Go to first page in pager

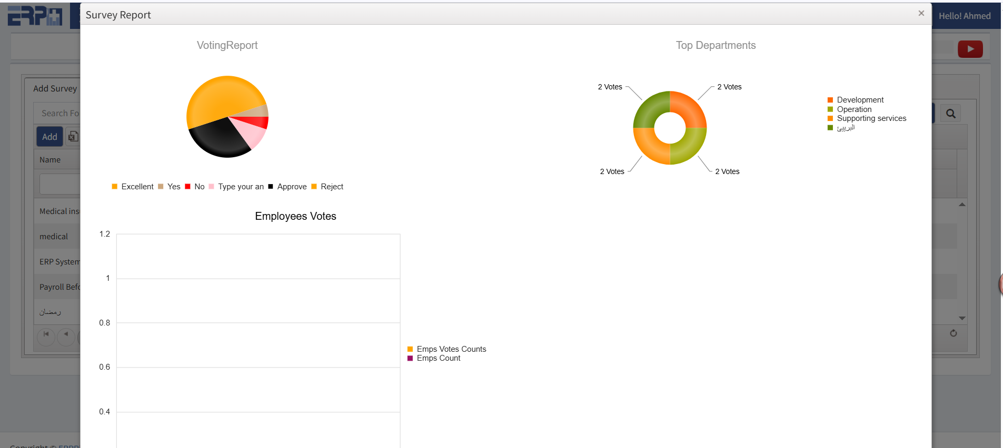(x=46, y=334)
